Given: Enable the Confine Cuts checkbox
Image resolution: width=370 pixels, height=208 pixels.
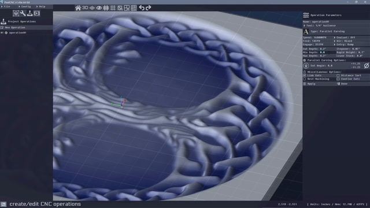Looking at the screenshot, I should coord(338,79).
